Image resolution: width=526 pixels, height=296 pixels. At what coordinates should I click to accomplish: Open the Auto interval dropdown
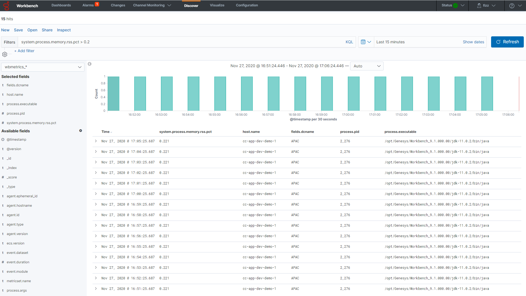coord(367,66)
